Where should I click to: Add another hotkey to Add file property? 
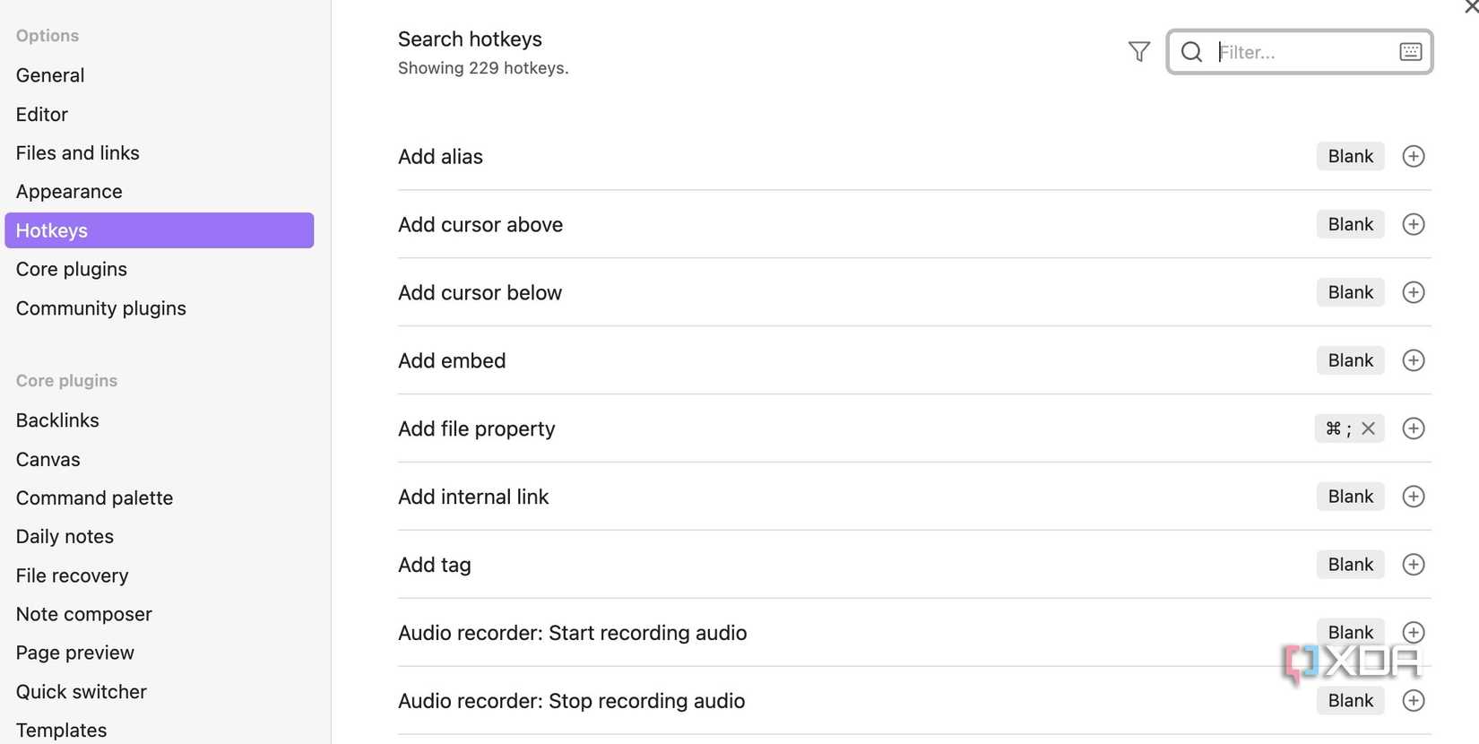tap(1413, 428)
